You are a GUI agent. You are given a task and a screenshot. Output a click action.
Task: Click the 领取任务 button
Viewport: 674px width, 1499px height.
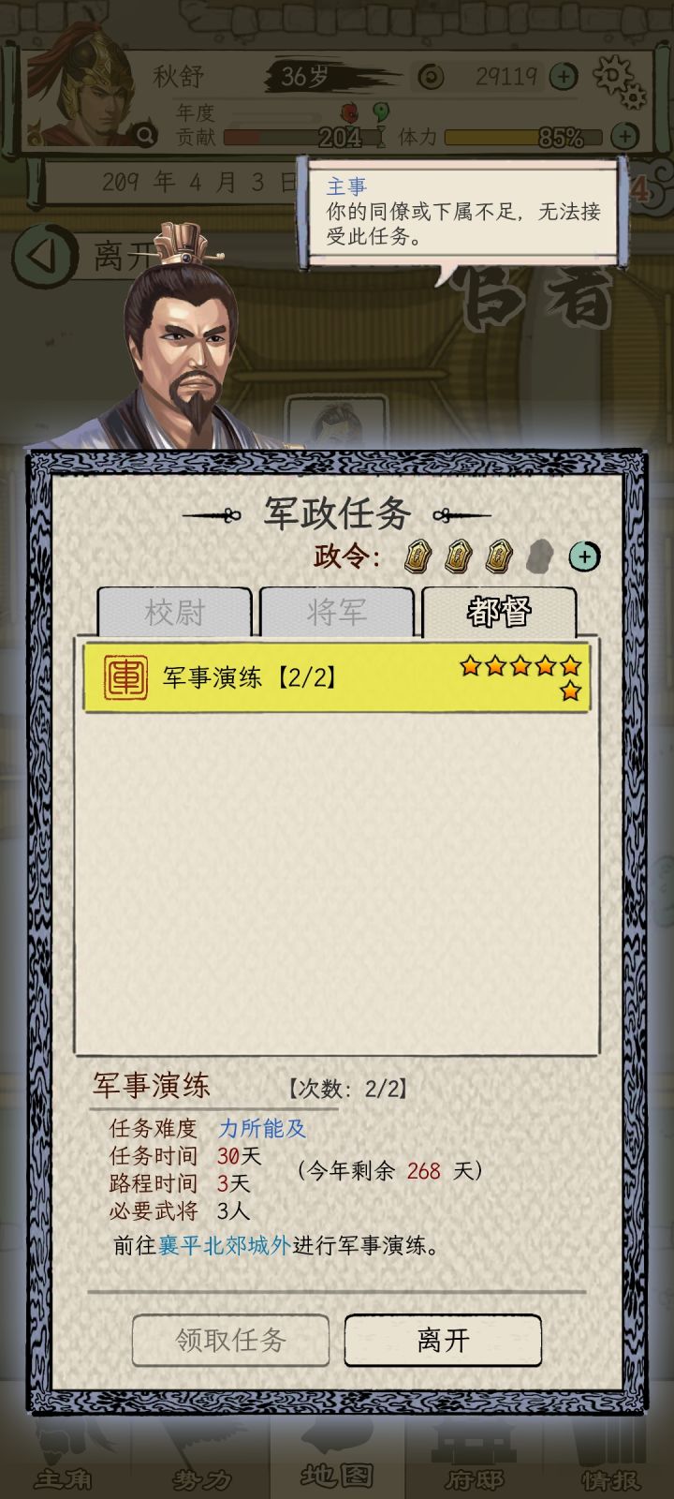pyautogui.click(x=230, y=1340)
